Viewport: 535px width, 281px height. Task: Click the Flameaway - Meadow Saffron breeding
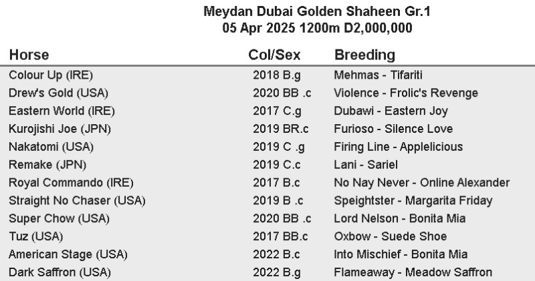point(413,272)
